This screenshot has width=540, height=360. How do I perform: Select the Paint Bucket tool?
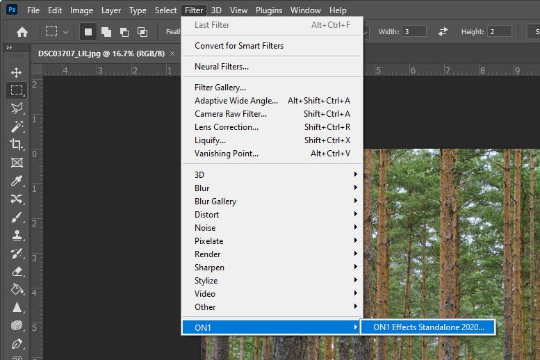click(x=16, y=289)
